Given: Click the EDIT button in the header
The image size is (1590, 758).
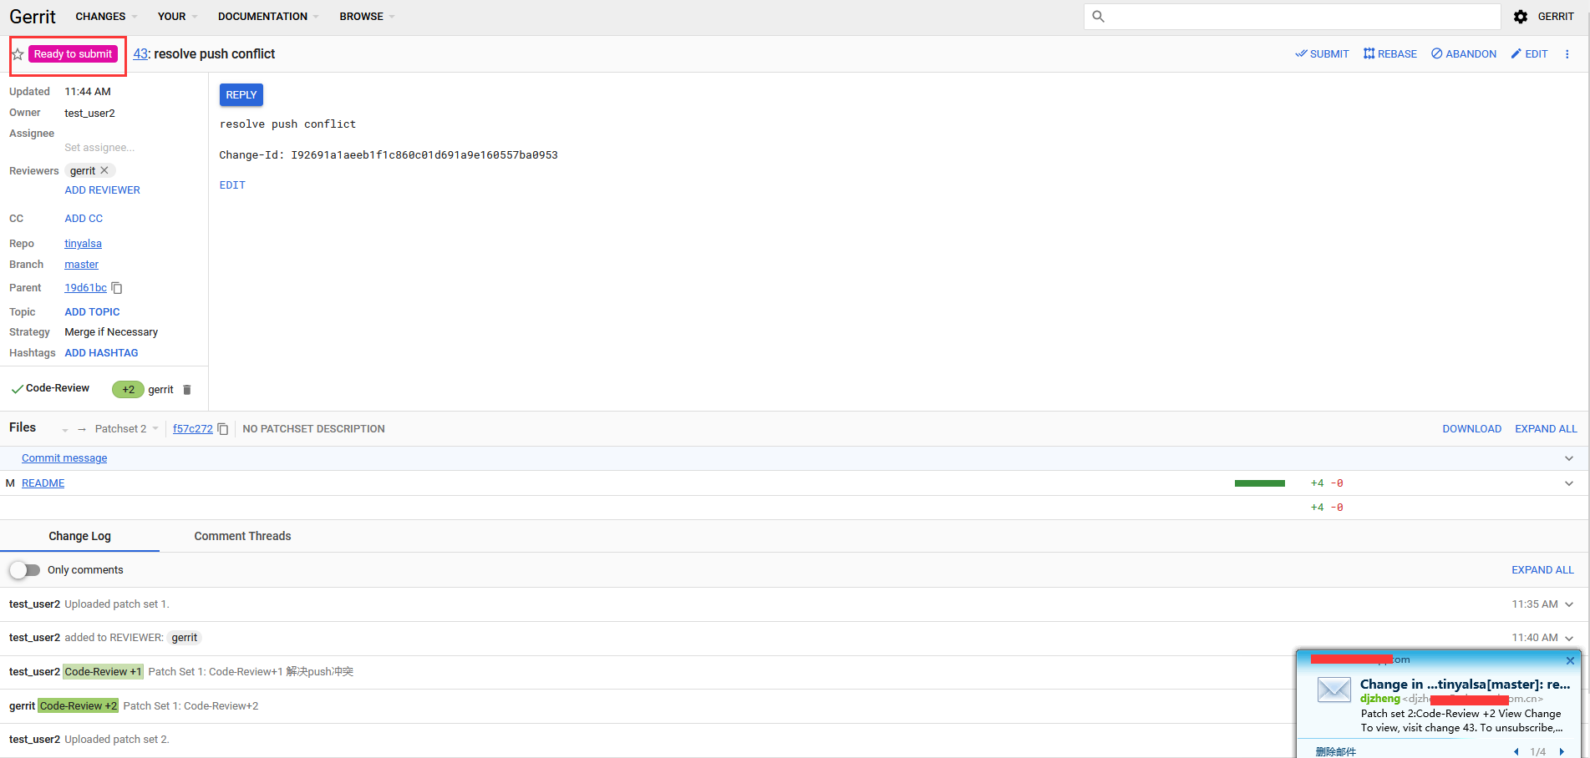Looking at the screenshot, I should click(x=1529, y=54).
